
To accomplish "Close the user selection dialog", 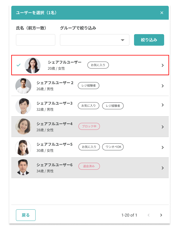I will click(162, 13).
